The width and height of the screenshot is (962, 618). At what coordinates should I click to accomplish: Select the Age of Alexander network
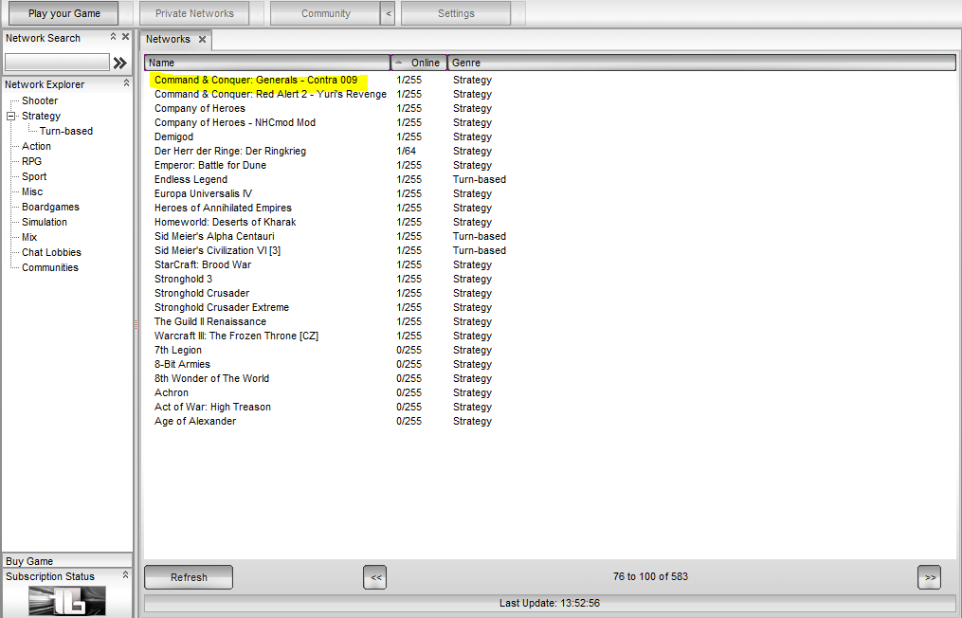(195, 421)
